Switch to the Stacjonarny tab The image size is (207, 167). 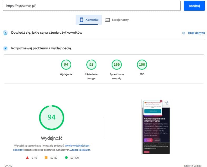[x=117, y=20]
